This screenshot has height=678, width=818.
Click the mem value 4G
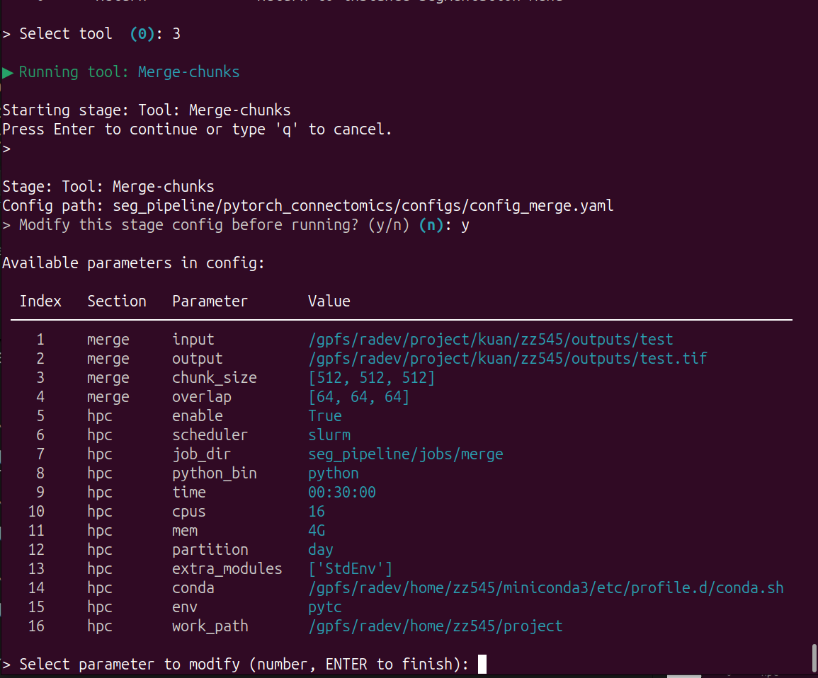coord(316,531)
